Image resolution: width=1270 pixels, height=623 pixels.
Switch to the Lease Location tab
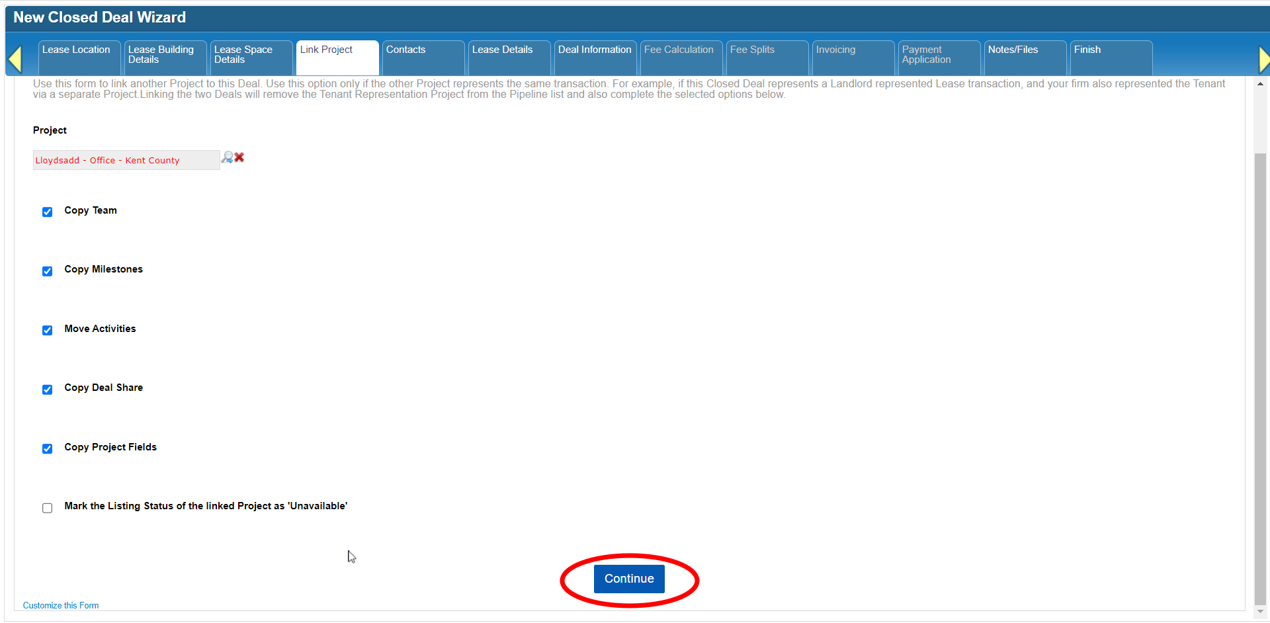(x=79, y=57)
